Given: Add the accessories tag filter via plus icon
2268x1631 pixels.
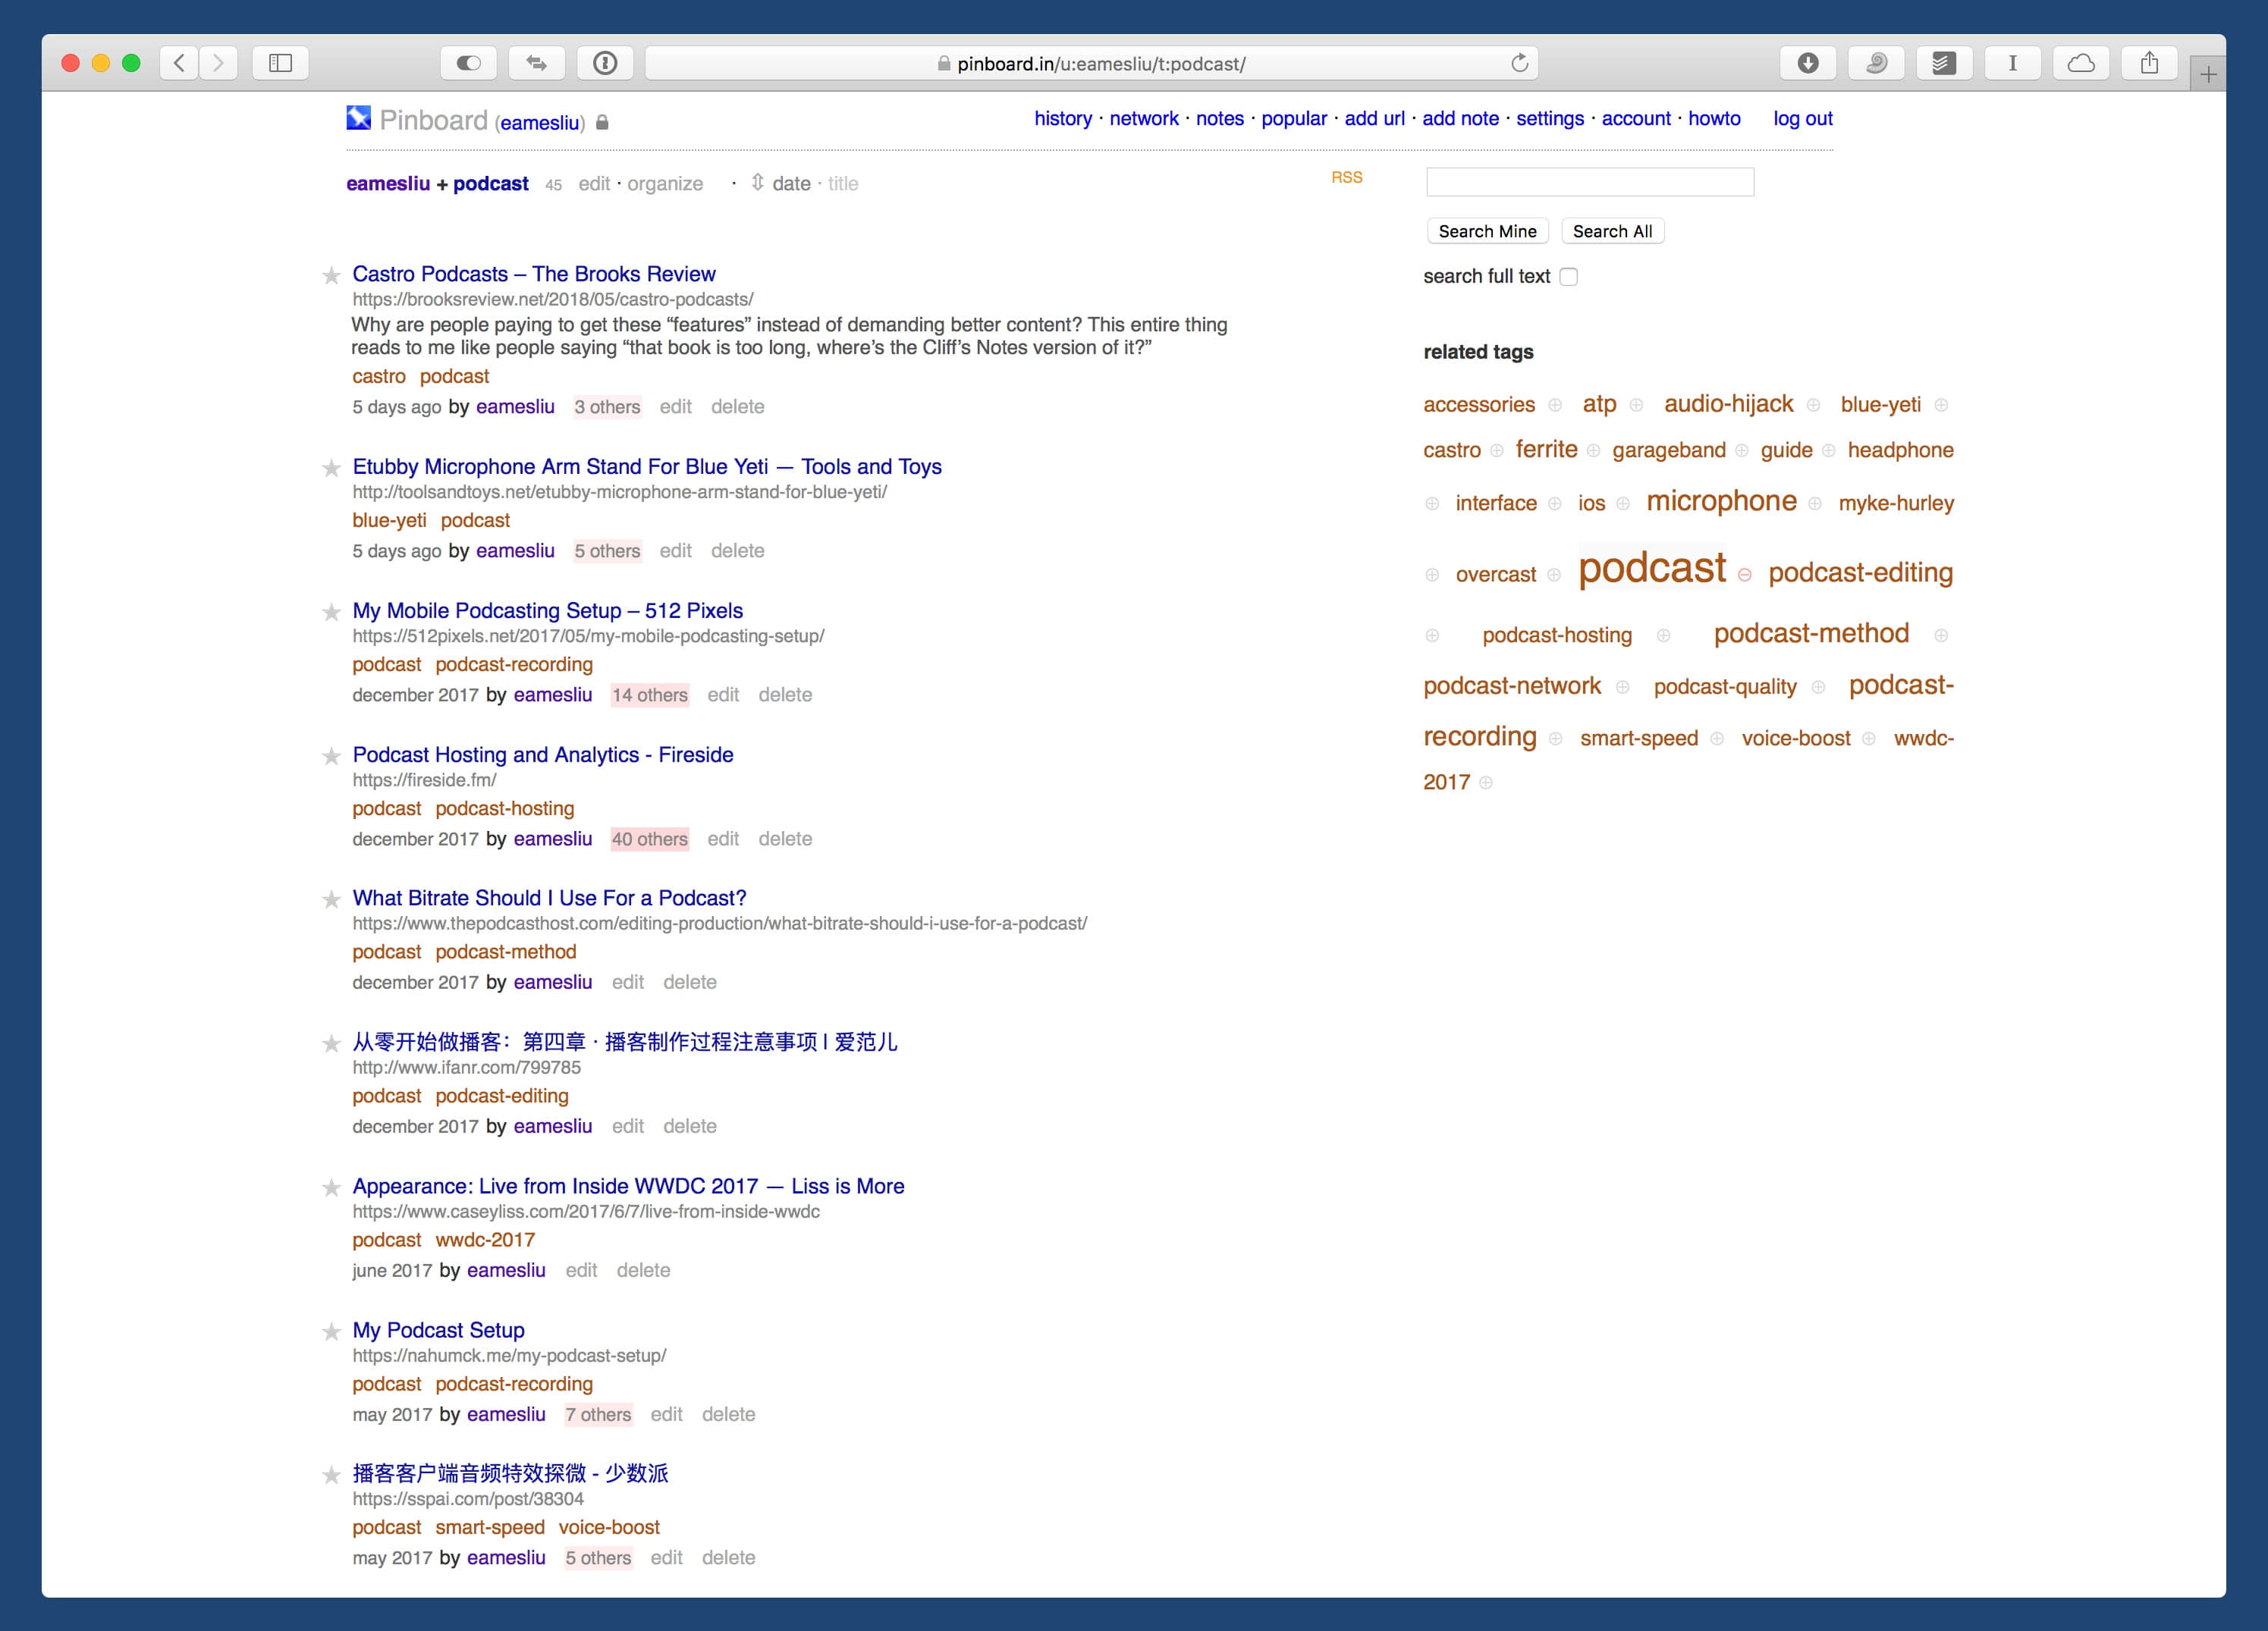Looking at the screenshot, I should (x=1554, y=405).
